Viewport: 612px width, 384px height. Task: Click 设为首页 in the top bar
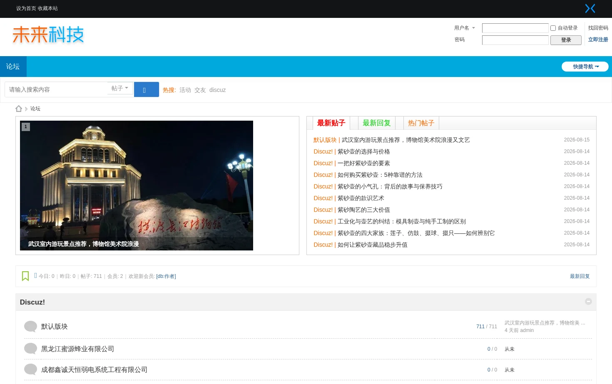point(26,8)
